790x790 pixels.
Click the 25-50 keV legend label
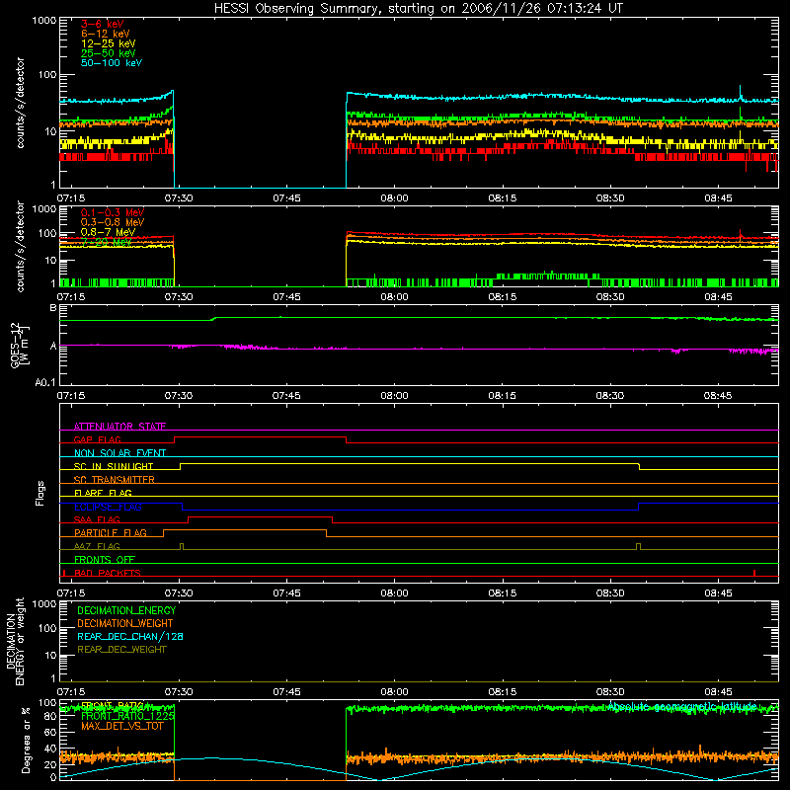(x=109, y=53)
